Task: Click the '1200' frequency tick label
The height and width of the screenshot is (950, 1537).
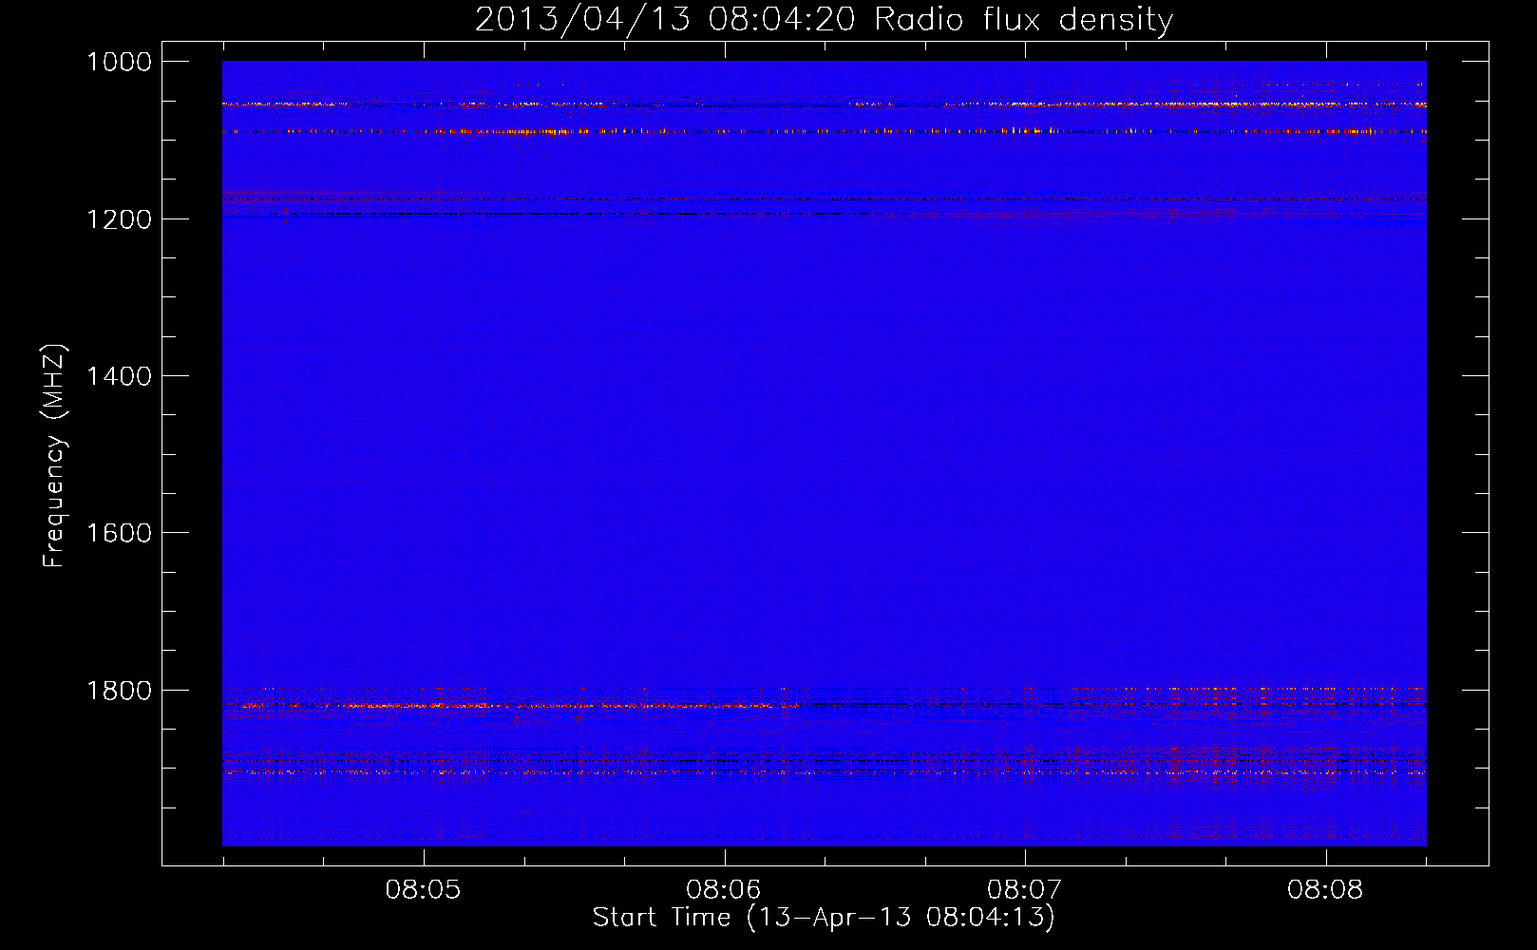Action: click(119, 219)
